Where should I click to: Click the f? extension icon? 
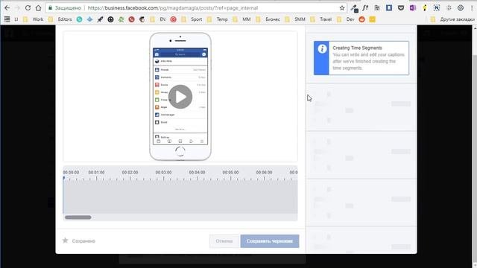tap(365, 8)
